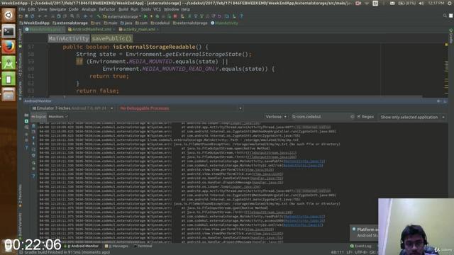Click MainActivity breadcrumb in navigation bar

tap(224, 23)
